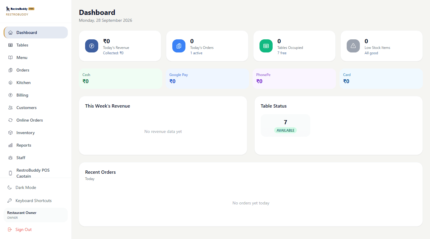430x239 pixels.
Task: Go to the Customers page
Action: [36, 108]
